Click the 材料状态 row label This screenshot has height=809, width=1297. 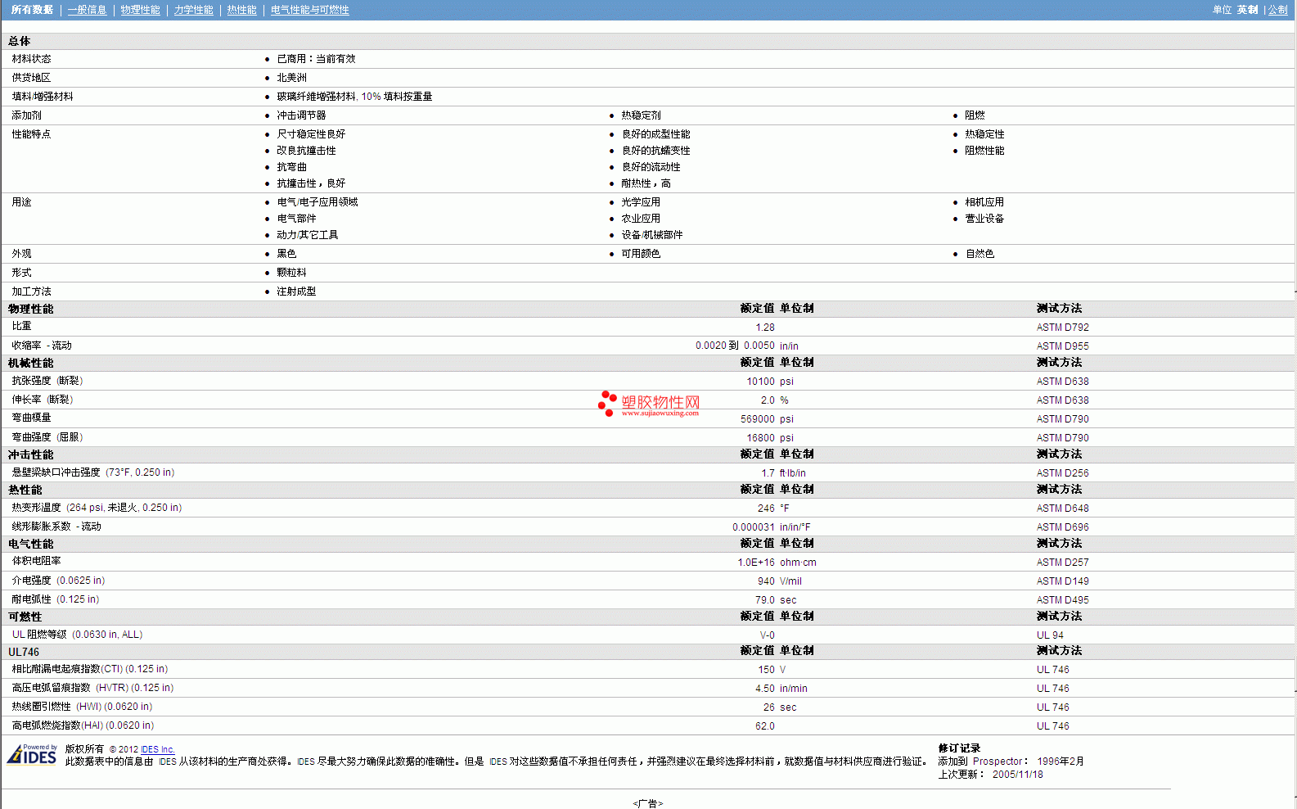(x=31, y=59)
